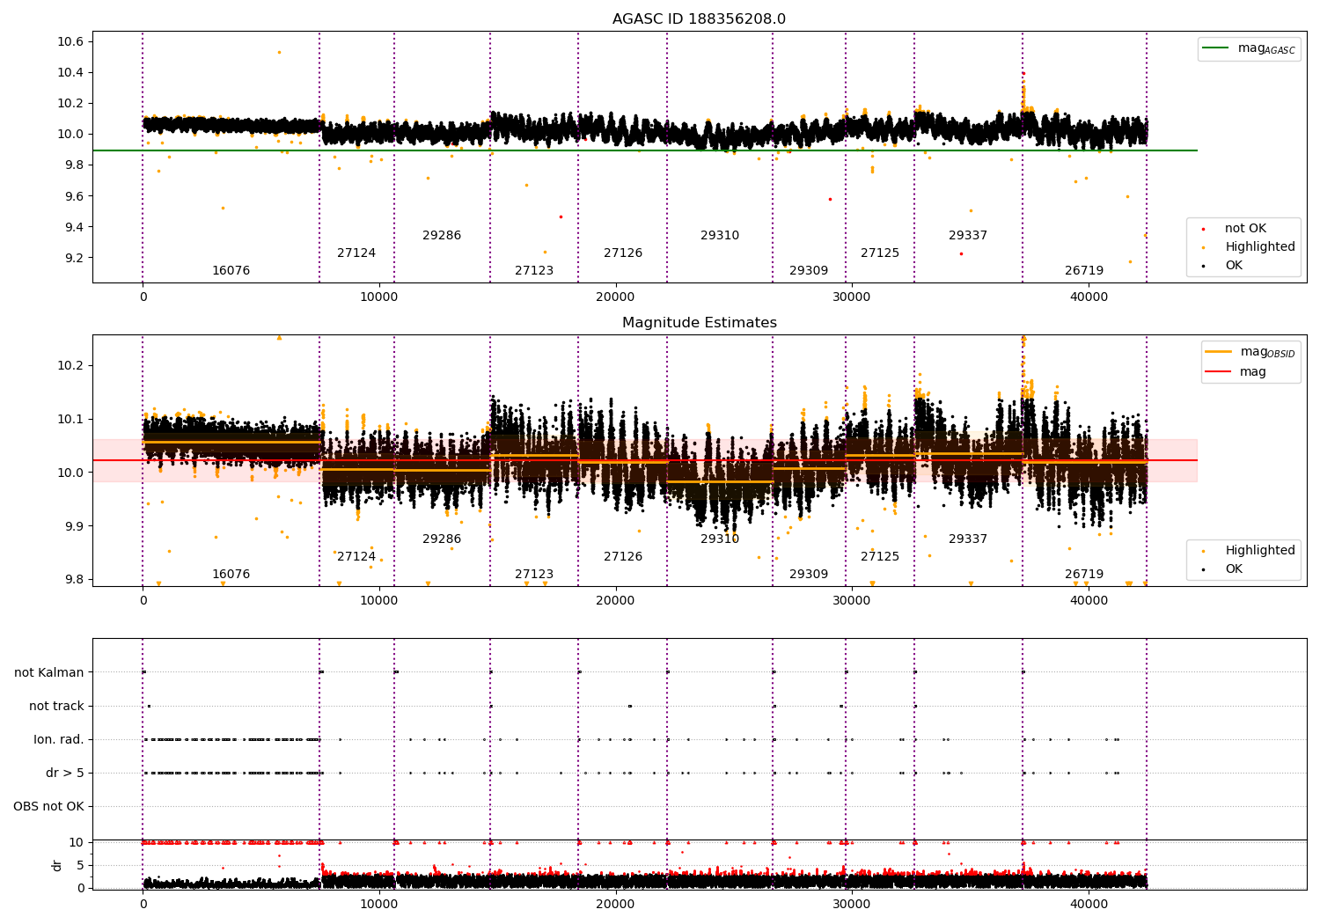
Task: Click the 10.6 y-axis tick label
Action: coord(70,42)
